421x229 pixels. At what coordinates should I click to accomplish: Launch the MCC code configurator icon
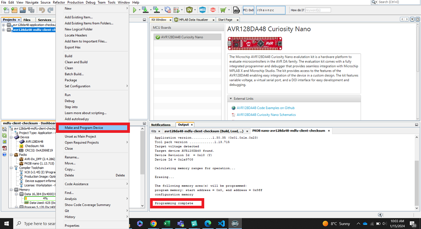click(x=202, y=10)
